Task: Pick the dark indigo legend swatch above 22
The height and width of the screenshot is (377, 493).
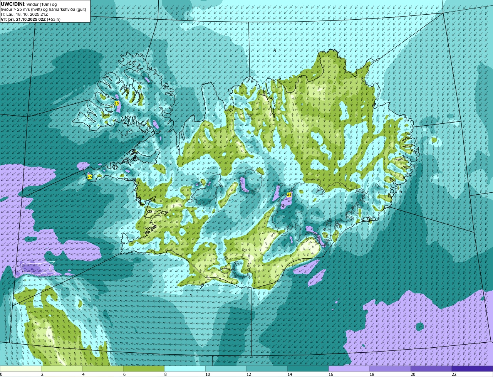Action: click(x=472, y=369)
